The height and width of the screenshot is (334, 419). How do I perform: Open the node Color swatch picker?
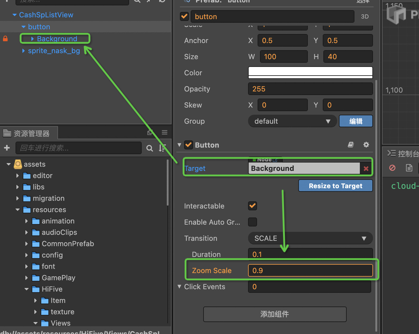[311, 73]
